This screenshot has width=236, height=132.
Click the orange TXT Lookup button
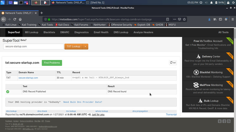(x=73, y=46)
